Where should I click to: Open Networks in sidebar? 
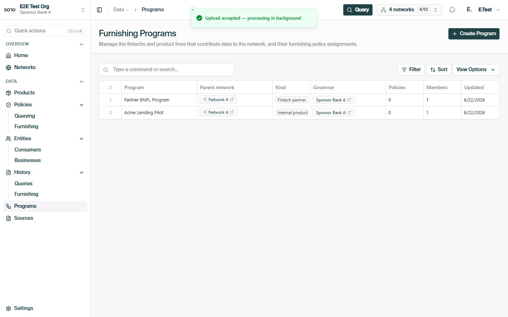pos(45,67)
